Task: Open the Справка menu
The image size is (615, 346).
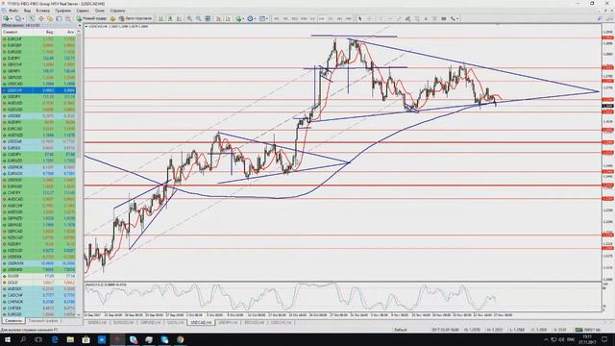Action: [x=117, y=11]
